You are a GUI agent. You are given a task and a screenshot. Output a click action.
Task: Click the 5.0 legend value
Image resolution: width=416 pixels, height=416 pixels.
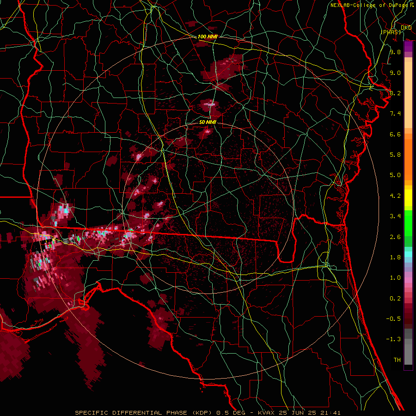click(x=395, y=175)
